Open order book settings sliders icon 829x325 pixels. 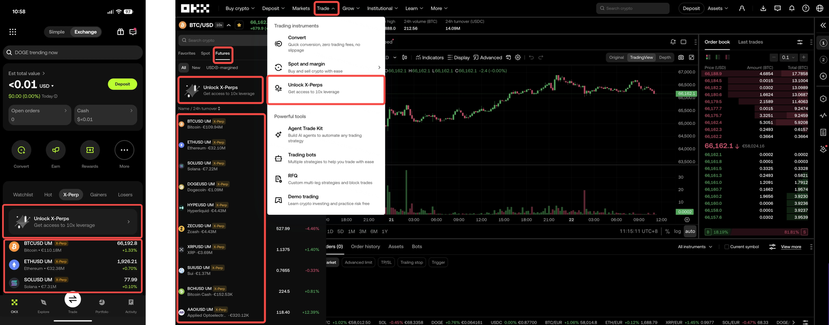[x=800, y=42]
